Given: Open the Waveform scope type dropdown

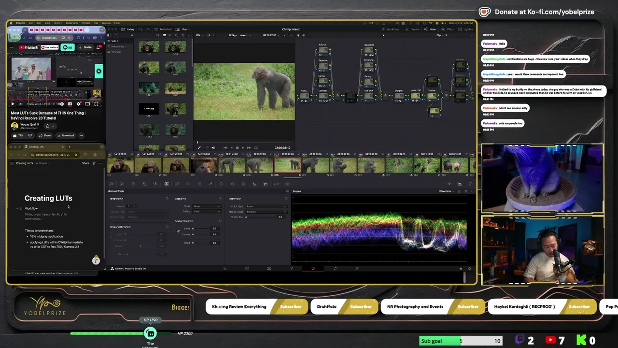Looking at the screenshot, I should pos(447,191).
